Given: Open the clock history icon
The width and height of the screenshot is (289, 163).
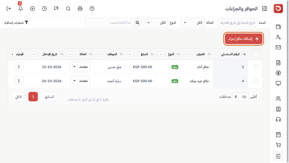Looking at the screenshot, I should point(44,8).
